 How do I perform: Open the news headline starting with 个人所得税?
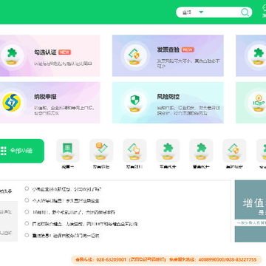pyautogui.click(x=66, y=201)
